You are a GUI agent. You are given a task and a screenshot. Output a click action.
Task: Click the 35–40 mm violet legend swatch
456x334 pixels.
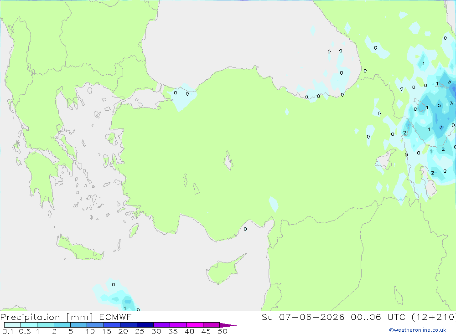pyautogui.click(x=178, y=325)
